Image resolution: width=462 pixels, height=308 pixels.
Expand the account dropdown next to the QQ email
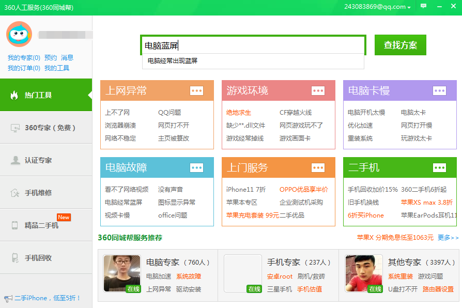coord(409,7)
